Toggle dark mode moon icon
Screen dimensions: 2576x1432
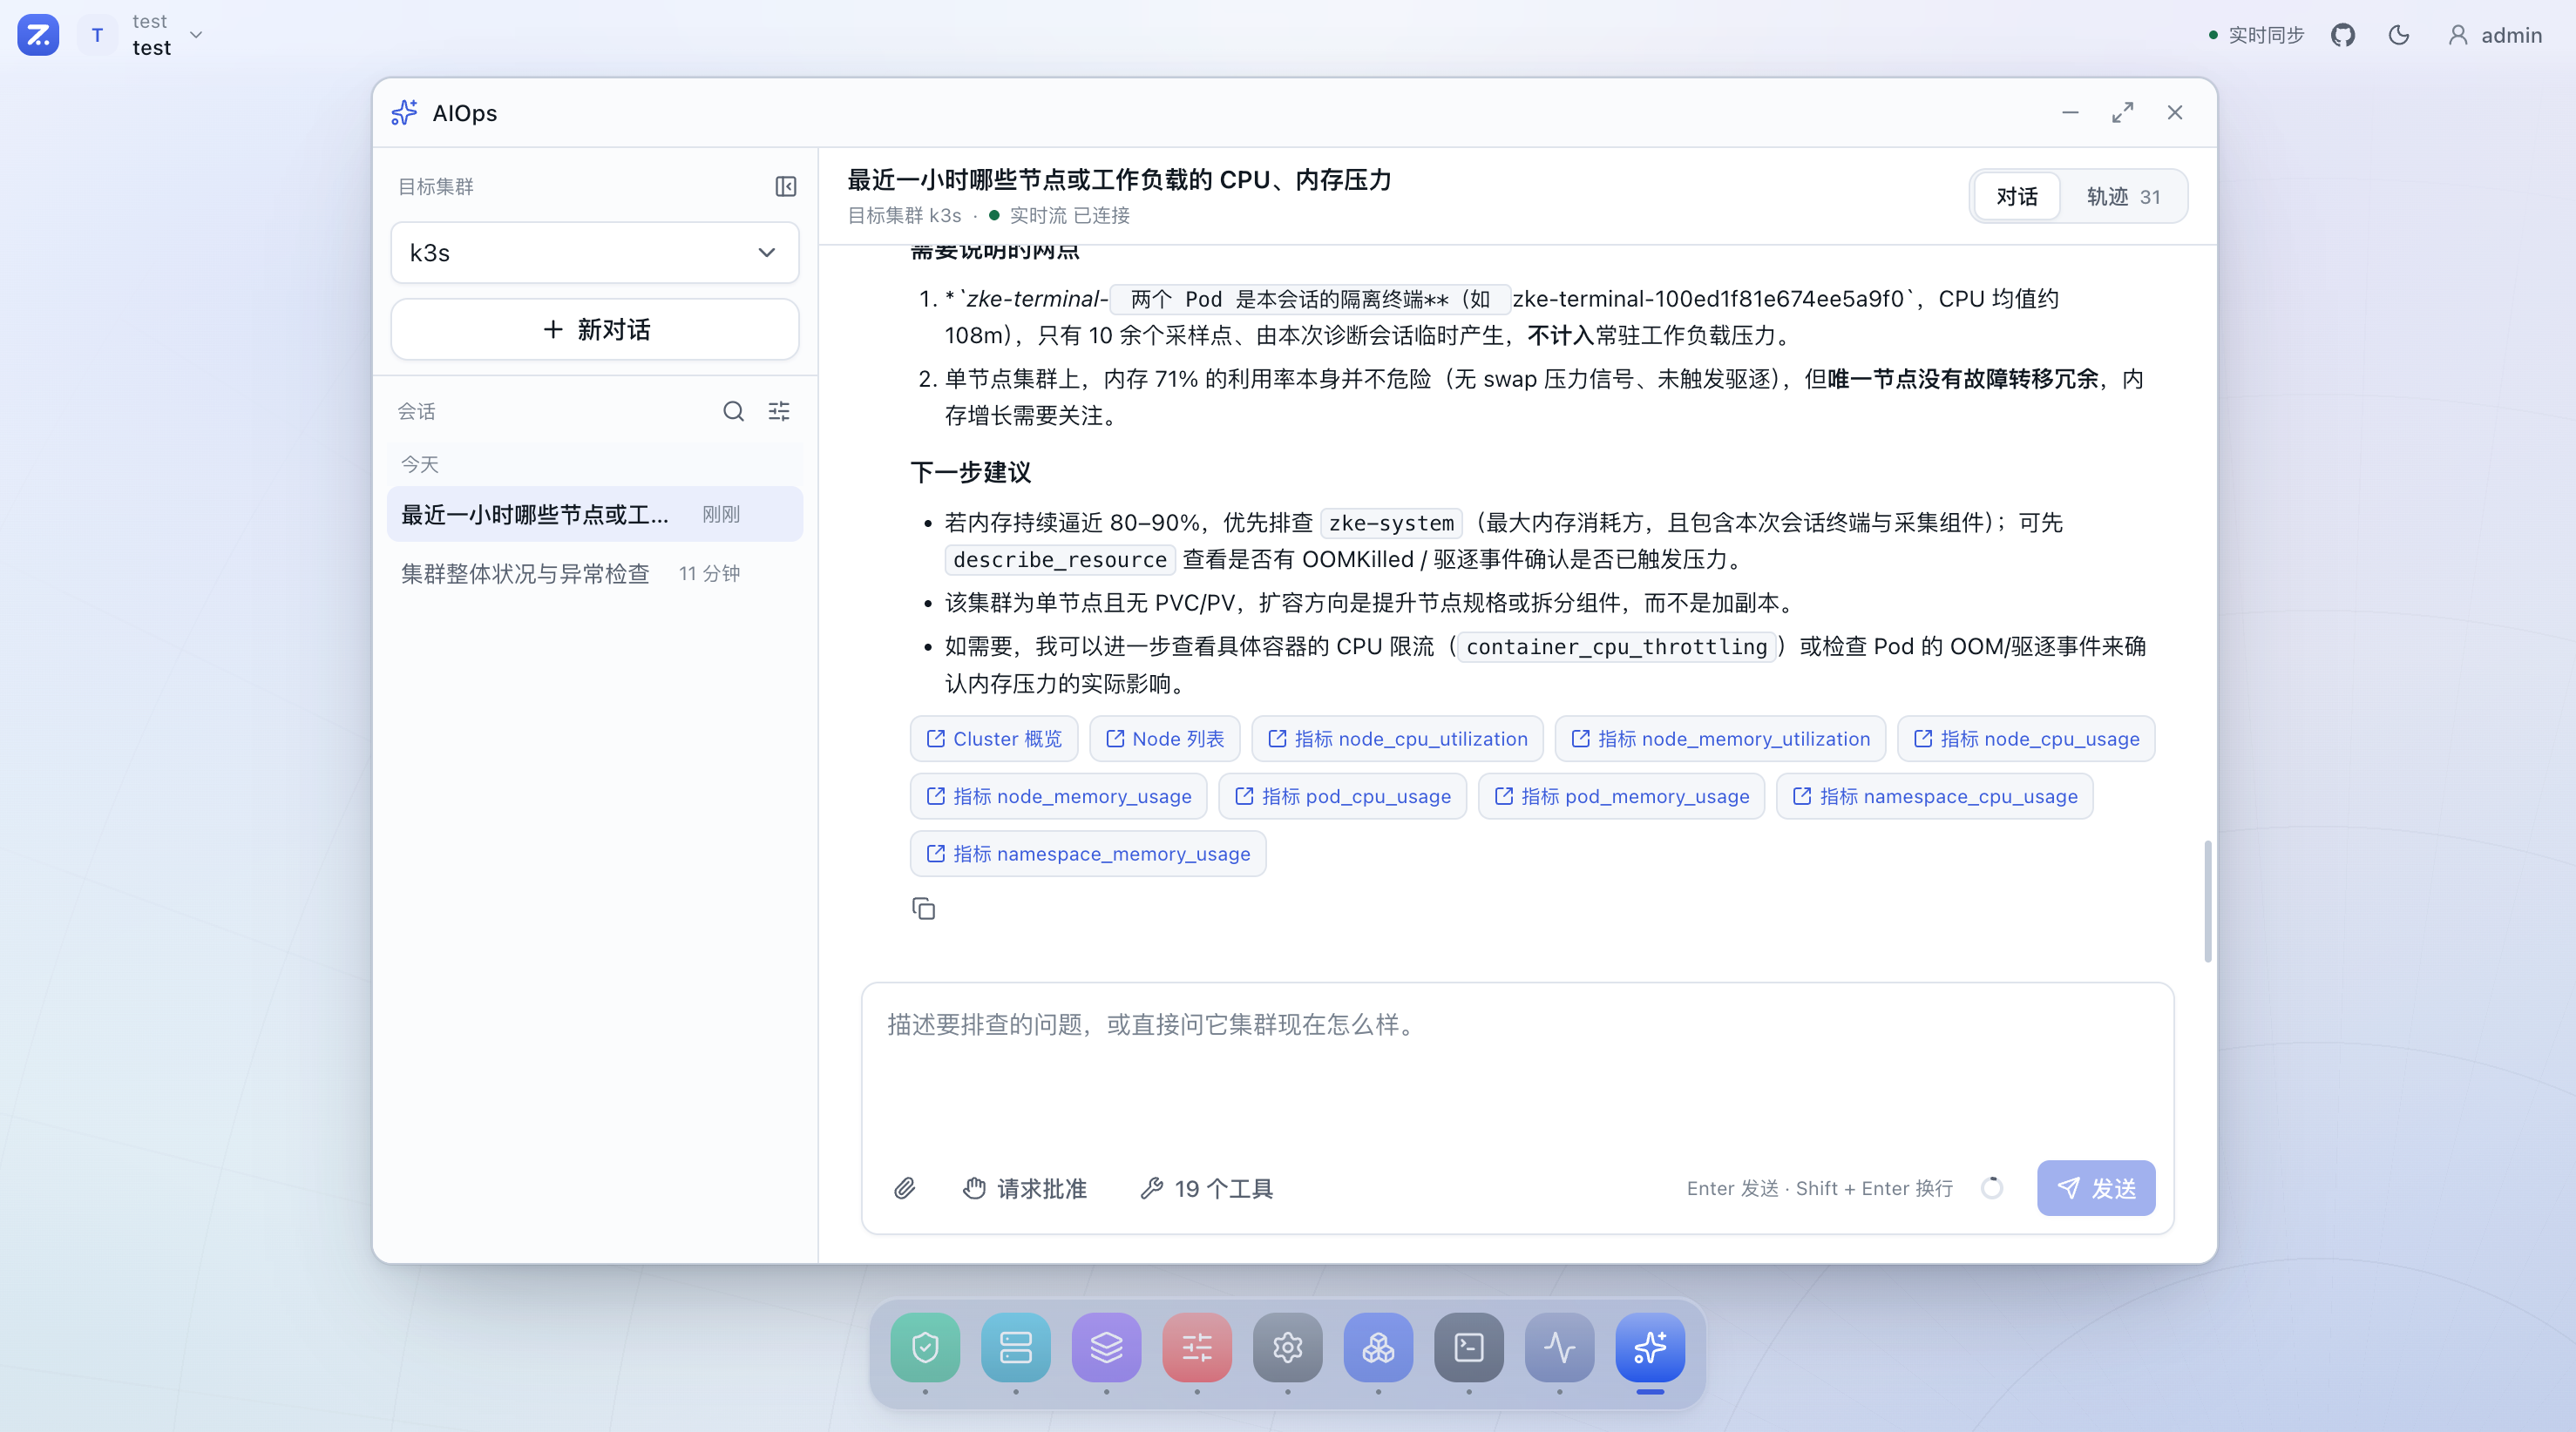[x=2399, y=35]
